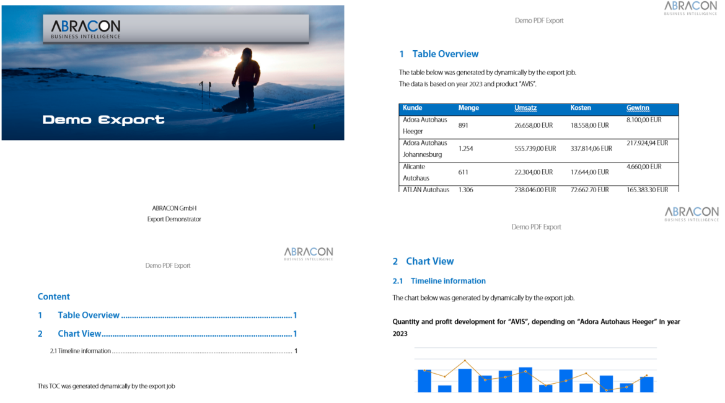This screenshot has width=725, height=403.
Task: Select the 'Content' heading
Action: coord(54,296)
